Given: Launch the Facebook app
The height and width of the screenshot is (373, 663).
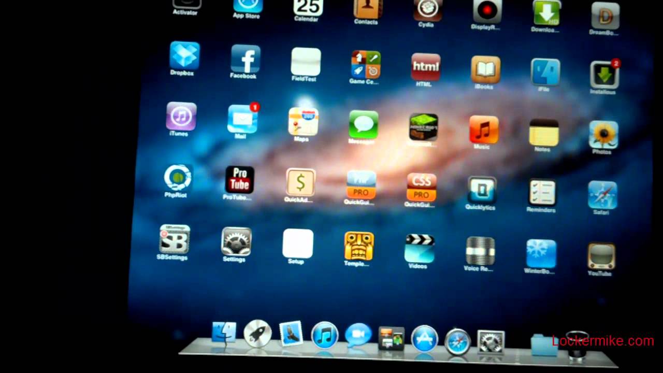Looking at the screenshot, I should click(245, 59).
